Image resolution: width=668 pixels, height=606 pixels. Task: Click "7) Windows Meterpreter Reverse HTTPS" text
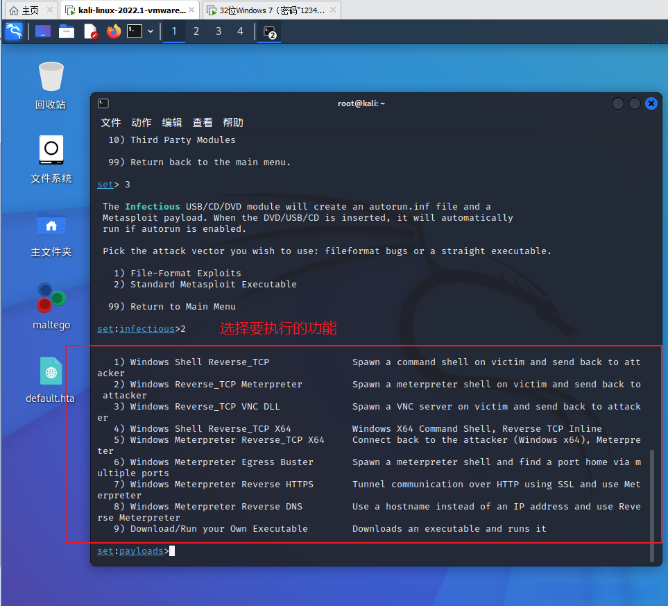pyautogui.click(x=214, y=484)
